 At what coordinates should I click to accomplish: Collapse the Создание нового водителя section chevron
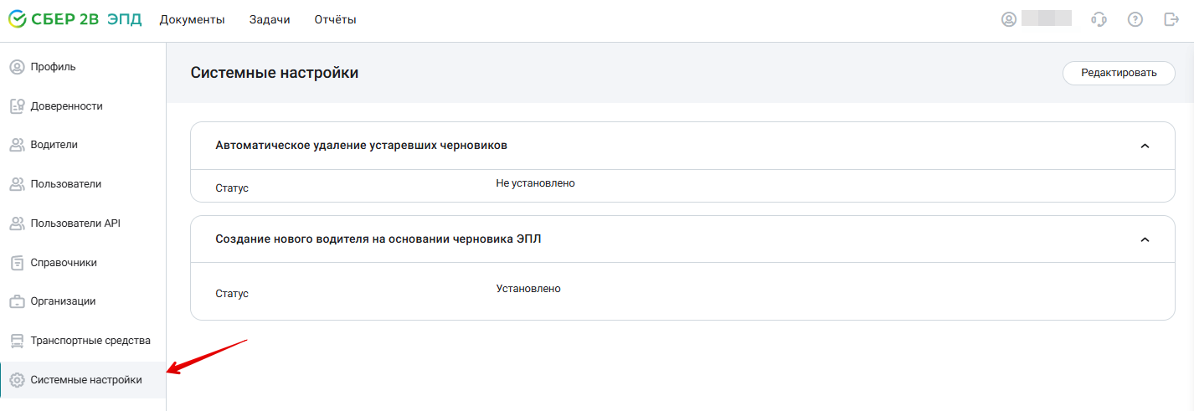1145,239
